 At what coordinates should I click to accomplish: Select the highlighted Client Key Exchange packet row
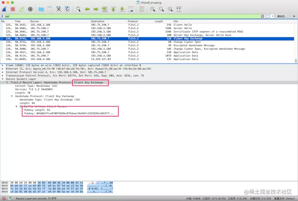tap(147, 38)
